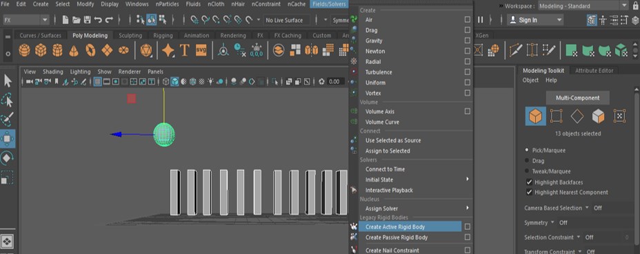The width and height of the screenshot is (640, 254).
Task: Choose Interactive Playback menu item
Action: click(x=389, y=190)
